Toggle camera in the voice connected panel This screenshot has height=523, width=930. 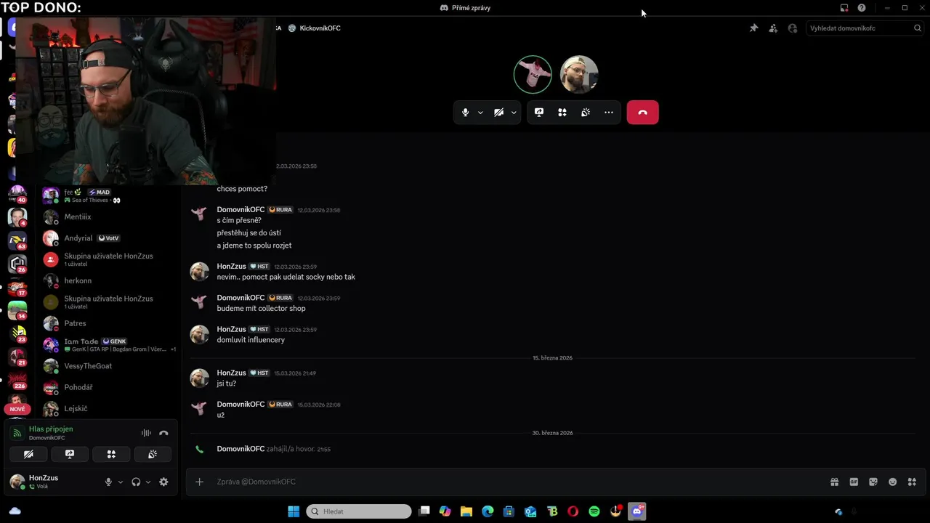(28, 454)
